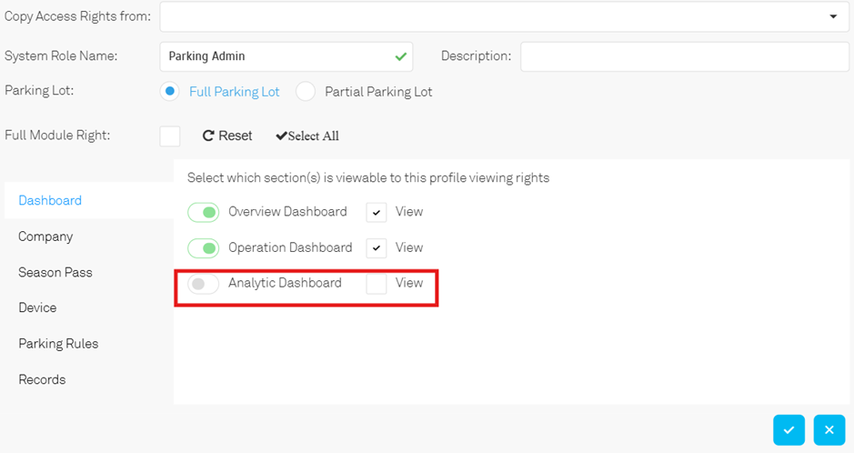Switch to the Season Pass tab
Image resolution: width=854 pixels, height=453 pixels.
coord(55,272)
